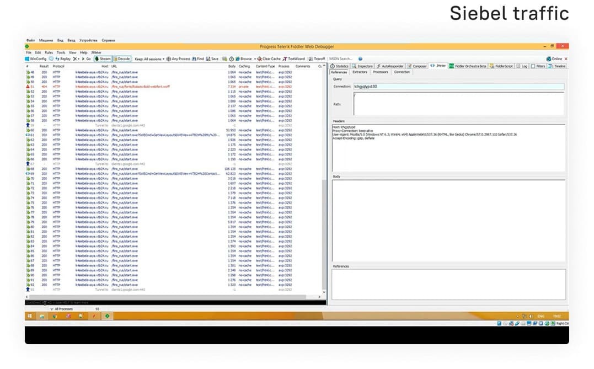Open WinConfig from the Fiddler toolbar

coord(36,58)
